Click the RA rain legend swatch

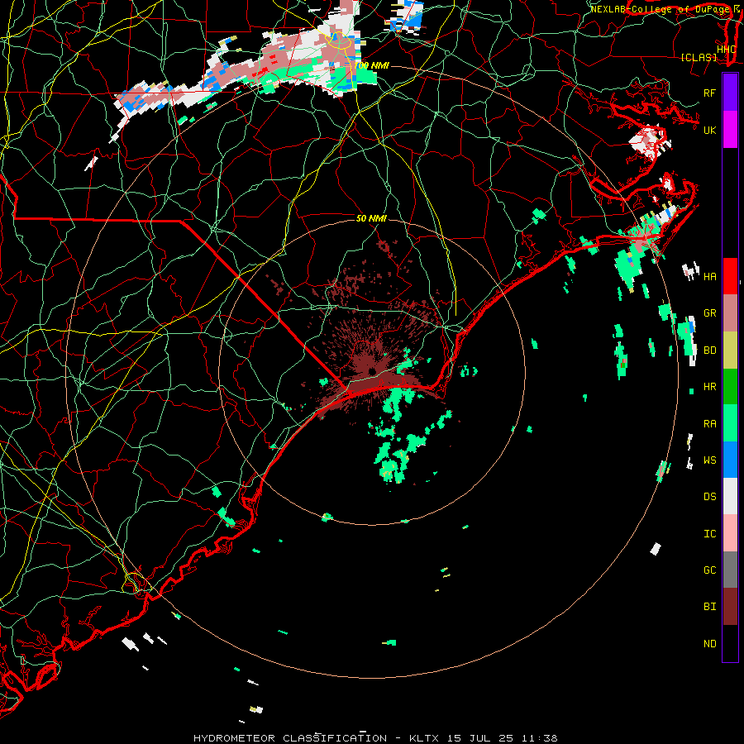point(730,423)
